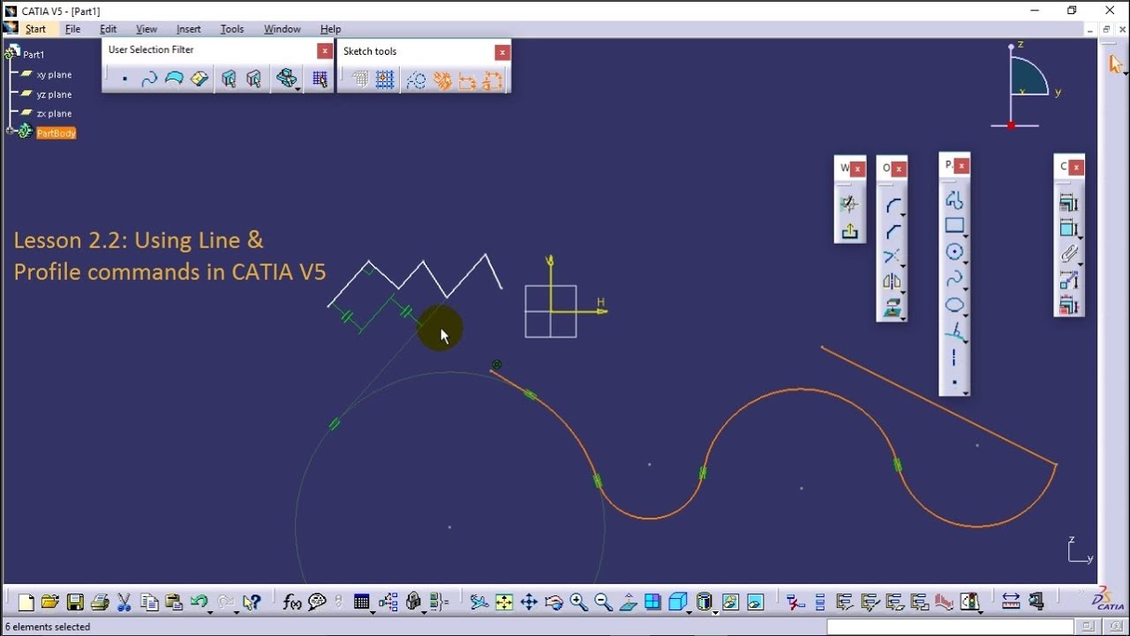Select PartBody in the tree
This screenshot has width=1130, height=636.
coord(56,133)
